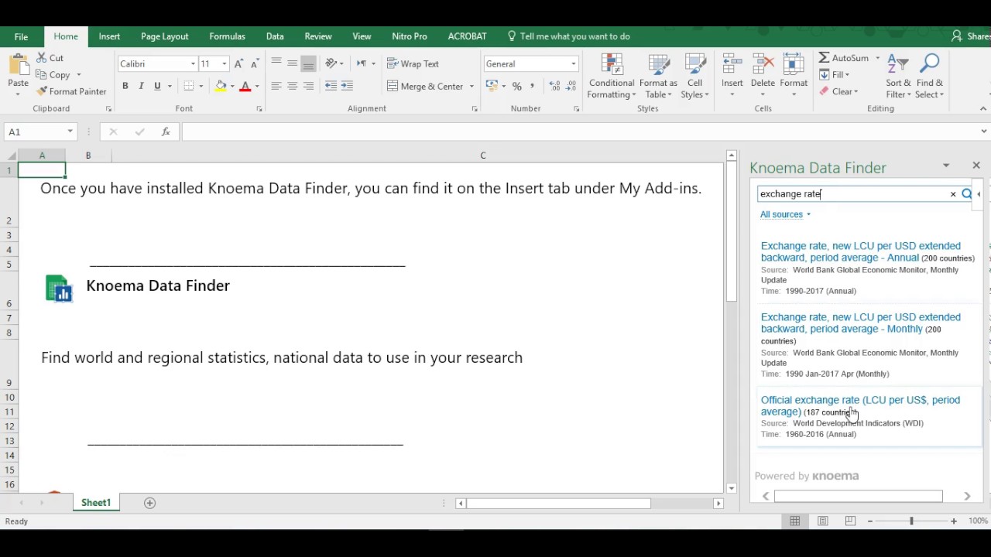Screen dimensions: 991x557
Task: Open Sort & Filter menu
Action: [899, 77]
